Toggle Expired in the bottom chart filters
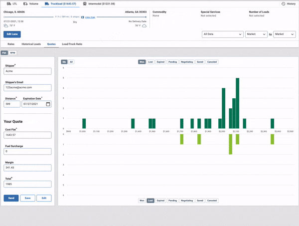 160,201
